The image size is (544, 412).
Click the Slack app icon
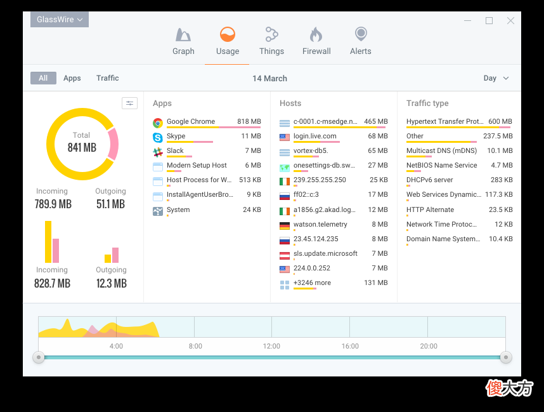pos(158,152)
